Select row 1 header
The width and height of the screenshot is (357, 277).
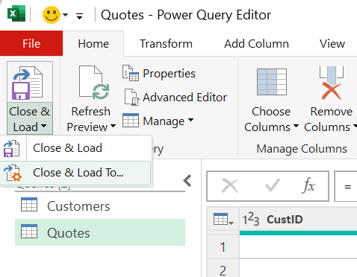coord(223,247)
